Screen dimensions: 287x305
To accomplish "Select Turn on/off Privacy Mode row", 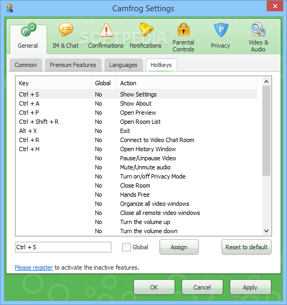I will pyautogui.click(x=138, y=176).
